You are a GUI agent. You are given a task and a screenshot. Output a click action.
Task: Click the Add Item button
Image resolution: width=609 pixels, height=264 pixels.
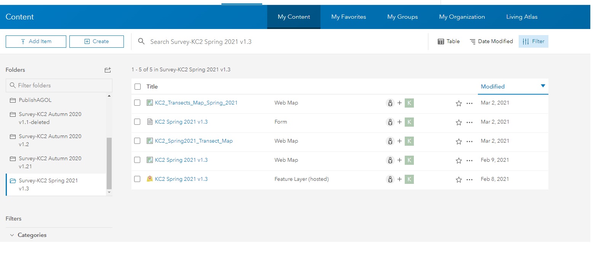point(36,42)
